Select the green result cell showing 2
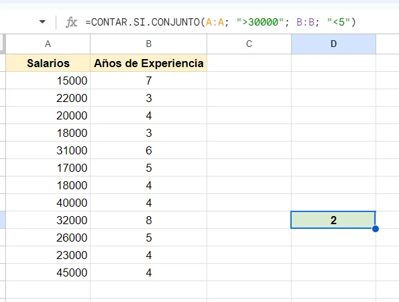This screenshot has height=302, width=399. coord(333,220)
